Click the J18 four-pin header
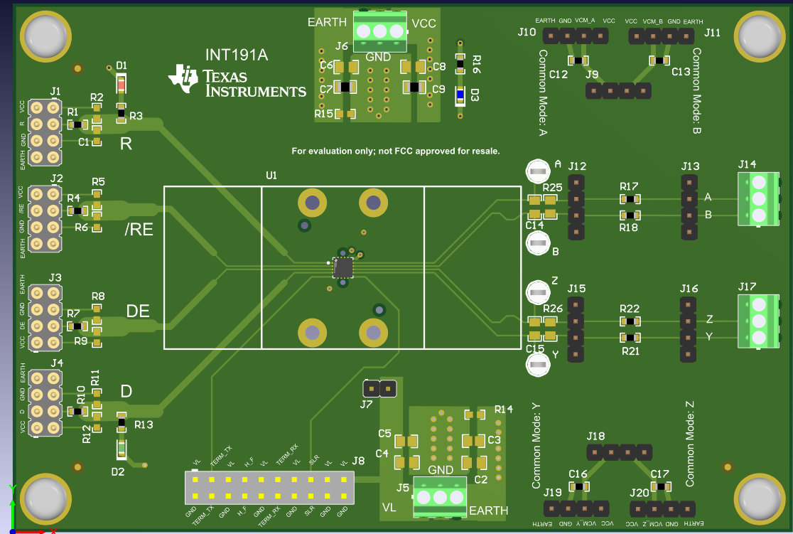Screen dimensions: 793x534 pyautogui.click(x=618, y=452)
